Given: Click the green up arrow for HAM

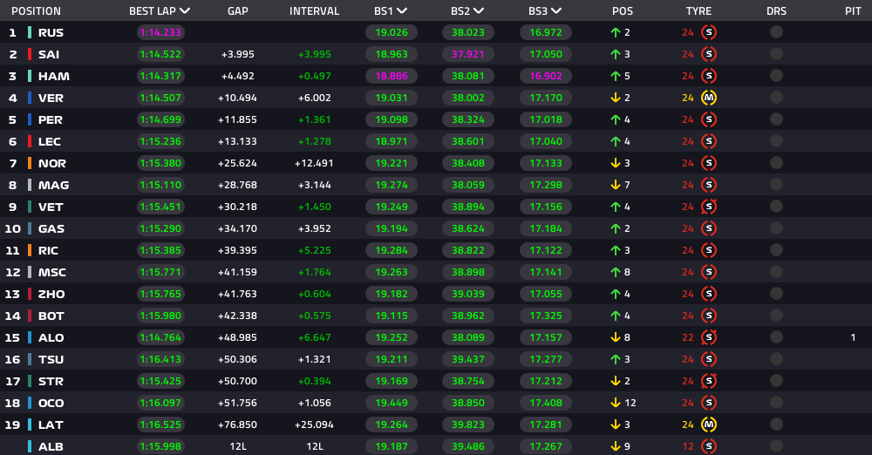Looking at the screenshot, I should point(615,76).
